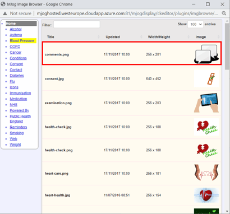Open the Public Health England category

pyautogui.click(x=20, y=119)
